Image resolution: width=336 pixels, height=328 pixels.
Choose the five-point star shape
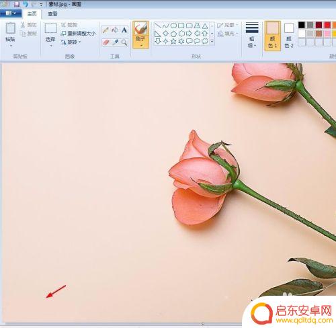[173, 41]
